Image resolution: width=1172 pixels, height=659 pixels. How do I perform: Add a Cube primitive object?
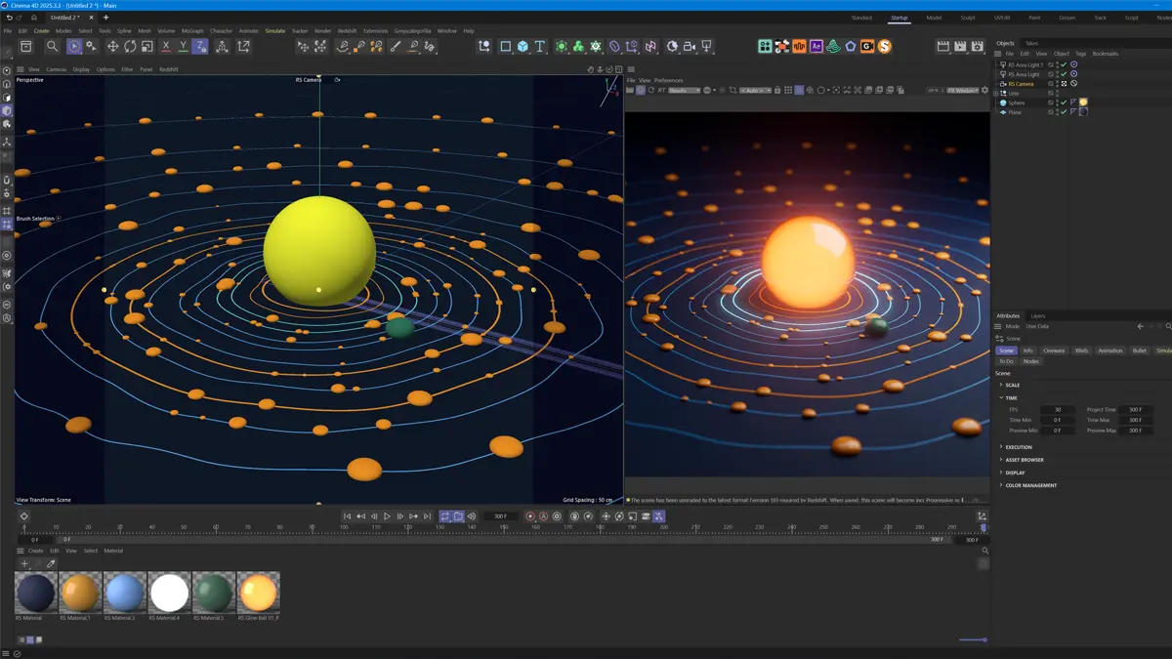point(523,46)
